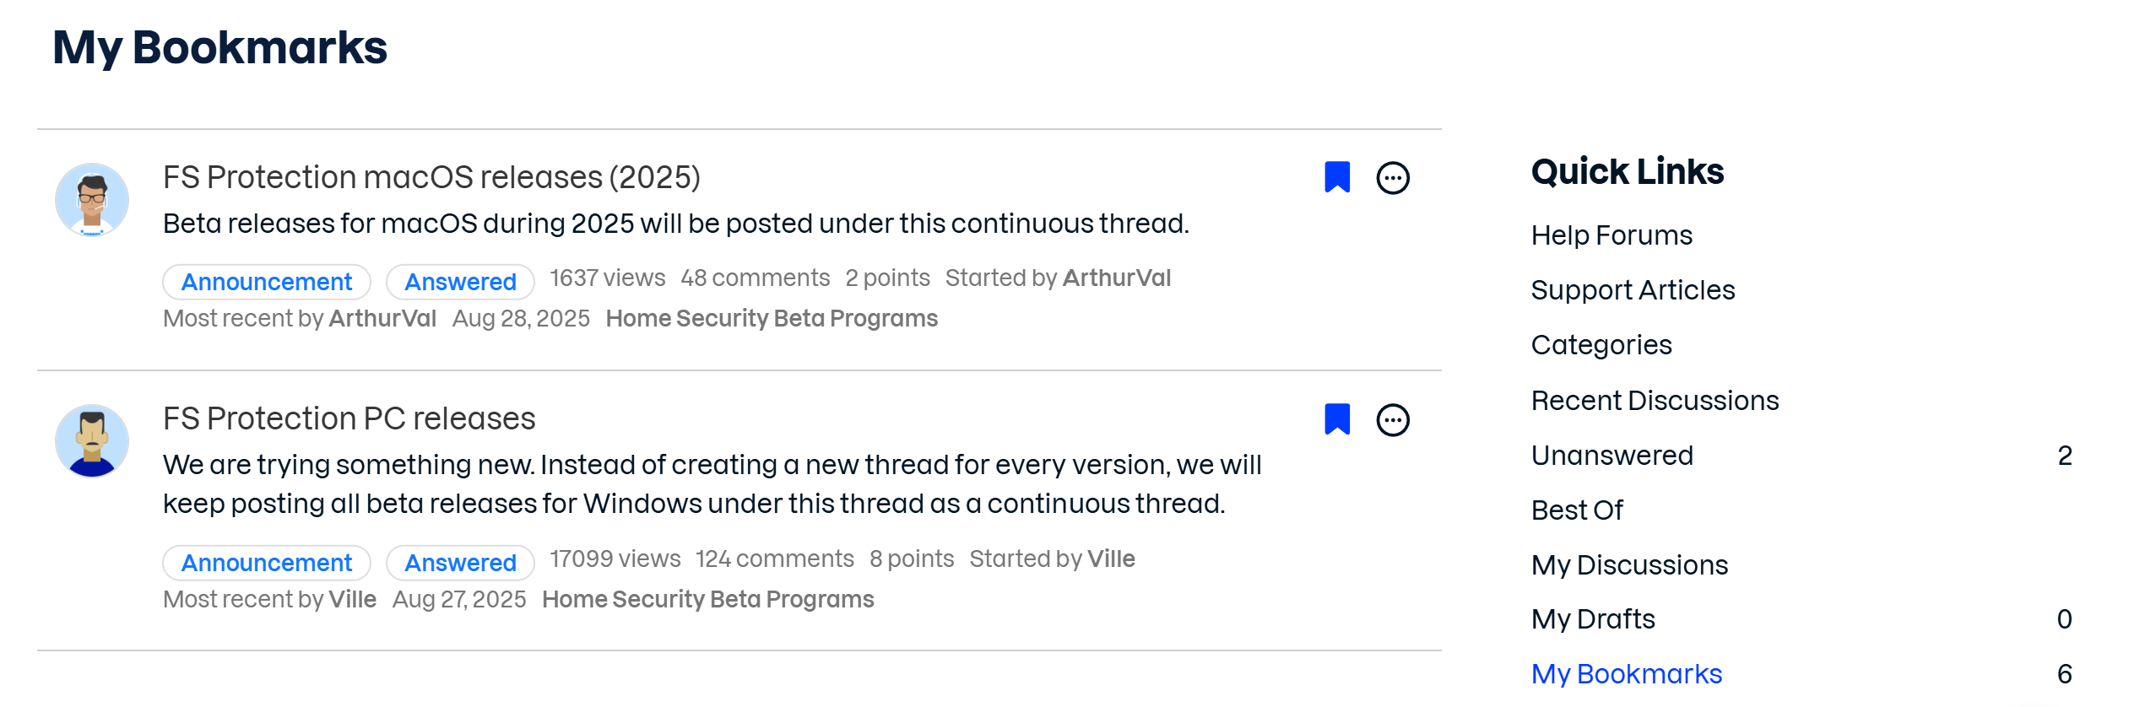Open options menu for macOS releases discussion
Screen dimensions: 2129x707
pos(1393,178)
